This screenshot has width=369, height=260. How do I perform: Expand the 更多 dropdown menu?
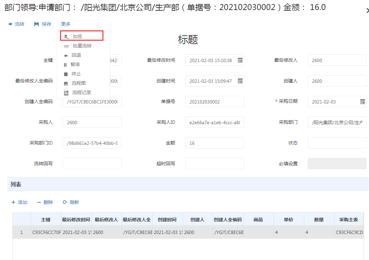(66, 24)
